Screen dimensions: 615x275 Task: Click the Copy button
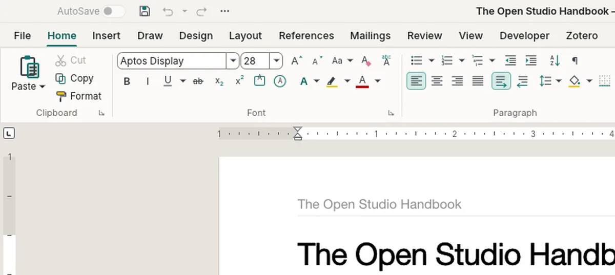coord(74,78)
